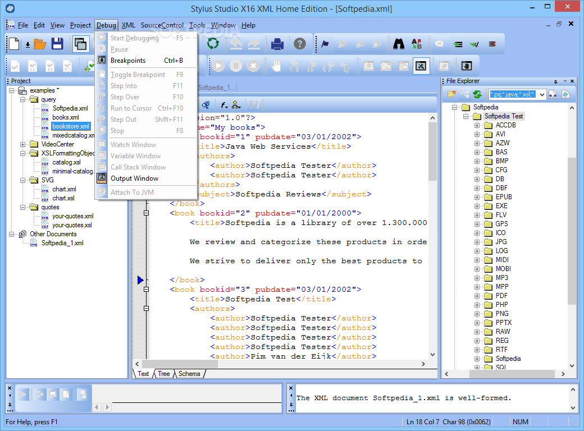Open Help question mark icon
This screenshot has height=431, width=584.
pyautogui.click(x=299, y=44)
